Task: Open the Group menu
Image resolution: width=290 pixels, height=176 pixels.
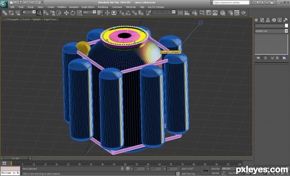Action: point(30,7)
